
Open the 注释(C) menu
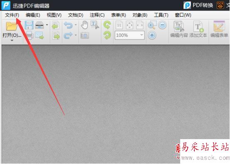pos(97,15)
